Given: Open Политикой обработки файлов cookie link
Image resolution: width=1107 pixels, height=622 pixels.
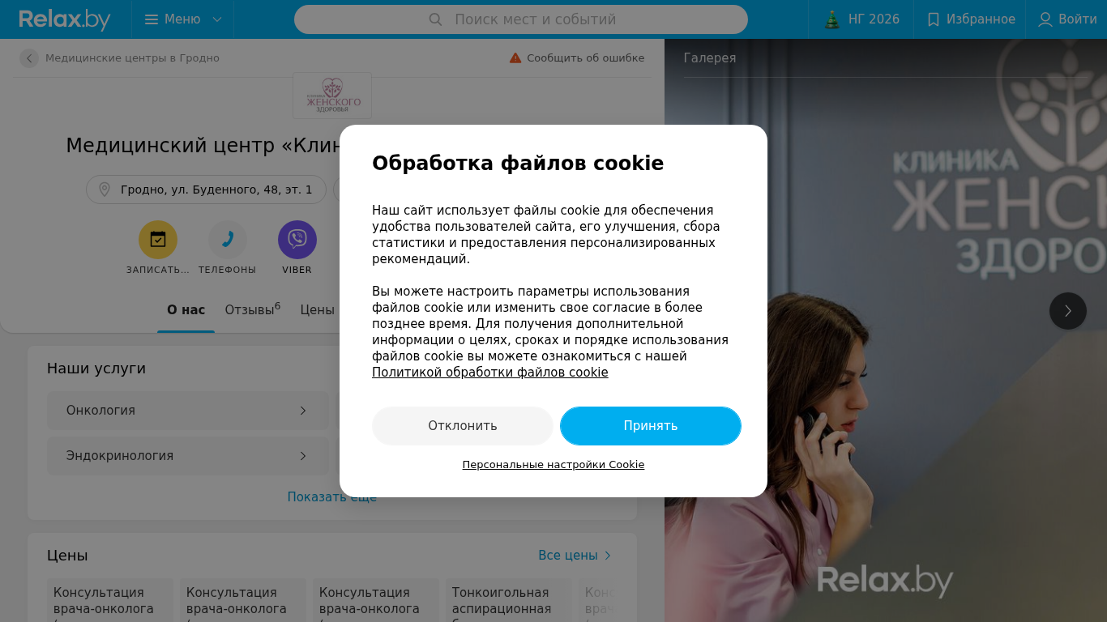Looking at the screenshot, I should pyautogui.click(x=490, y=373).
